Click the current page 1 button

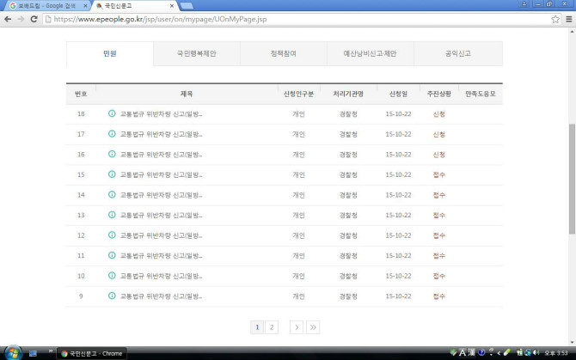coord(257,327)
